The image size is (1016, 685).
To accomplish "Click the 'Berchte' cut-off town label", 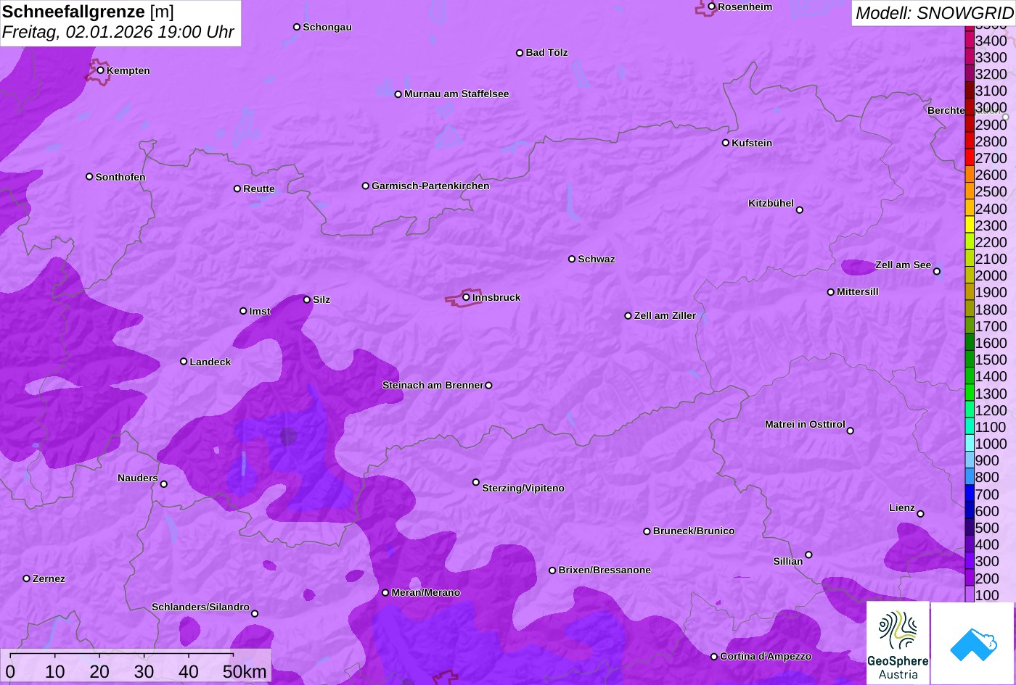I will coord(946,111).
